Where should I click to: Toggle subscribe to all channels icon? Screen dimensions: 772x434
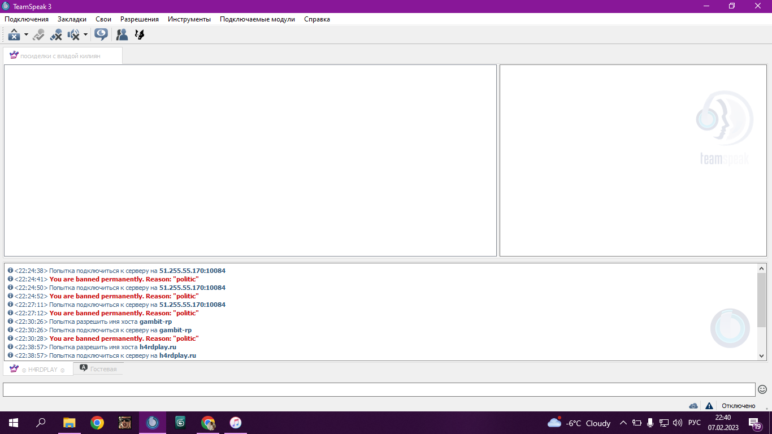click(x=101, y=35)
